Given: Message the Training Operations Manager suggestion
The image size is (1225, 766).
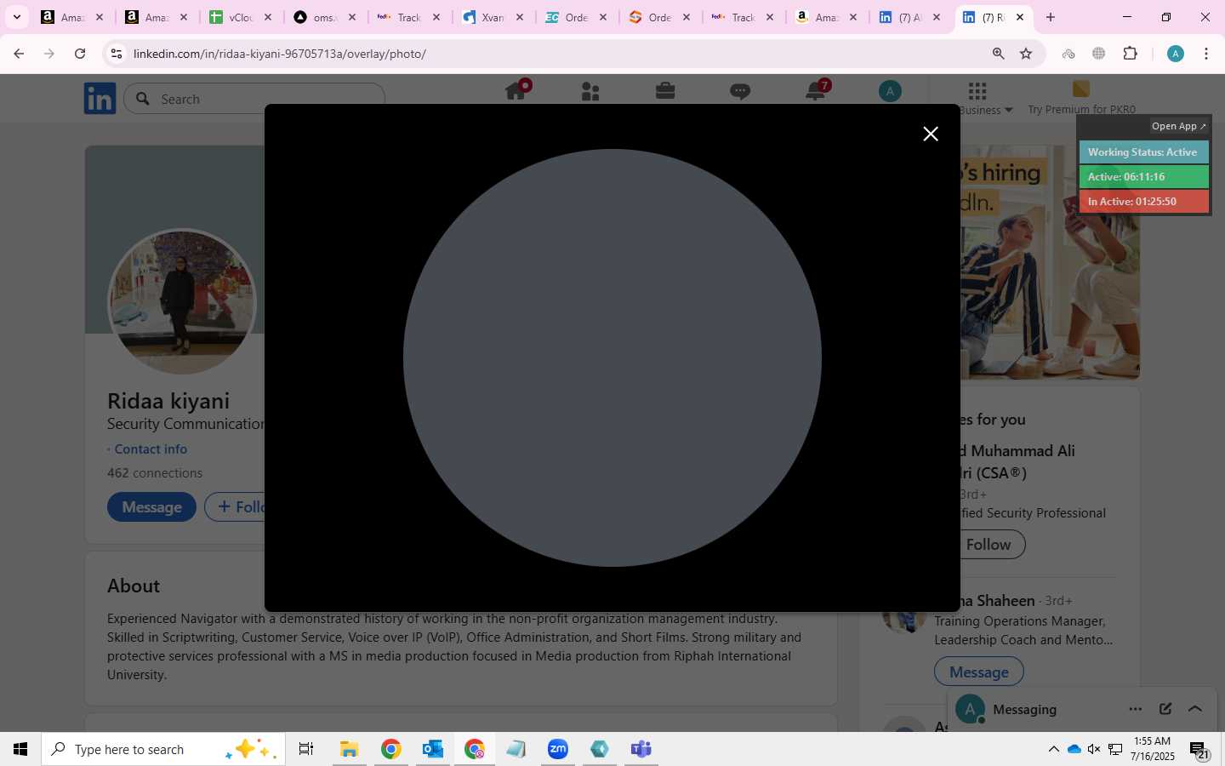Looking at the screenshot, I should click(x=979, y=672).
